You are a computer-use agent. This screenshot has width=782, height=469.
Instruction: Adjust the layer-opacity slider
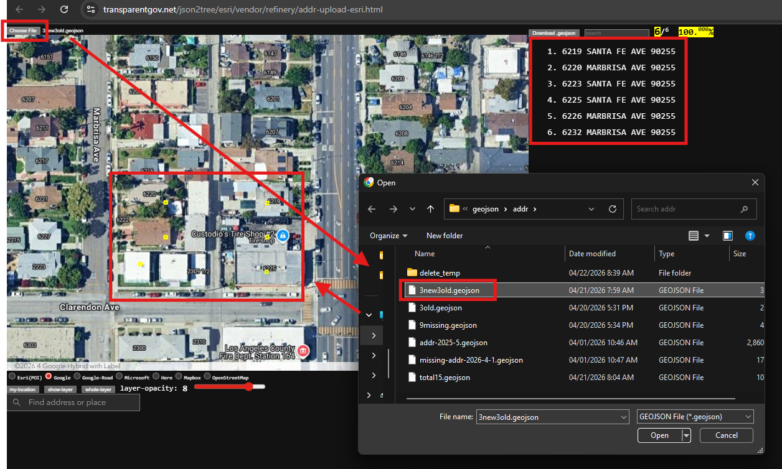248,387
